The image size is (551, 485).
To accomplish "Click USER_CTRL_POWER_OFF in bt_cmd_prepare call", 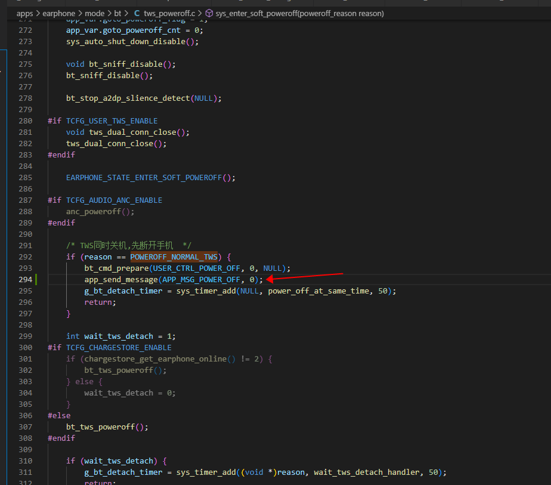I will pos(196,268).
